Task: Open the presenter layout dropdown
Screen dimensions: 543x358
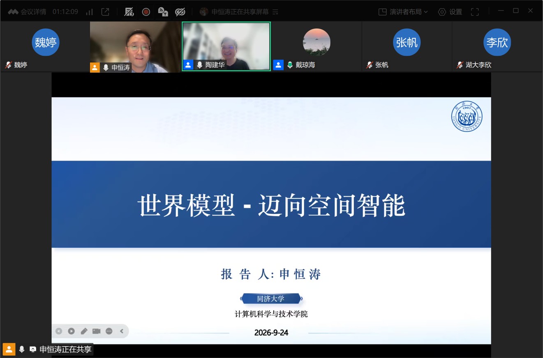Action: (x=403, y=12)
